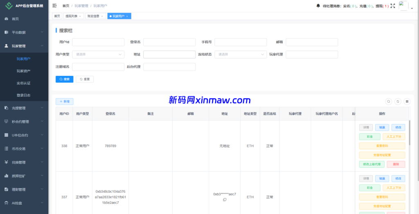Close the 账变信息 tab
Viewport: 419px width, 214px height.
pos(102,16)
